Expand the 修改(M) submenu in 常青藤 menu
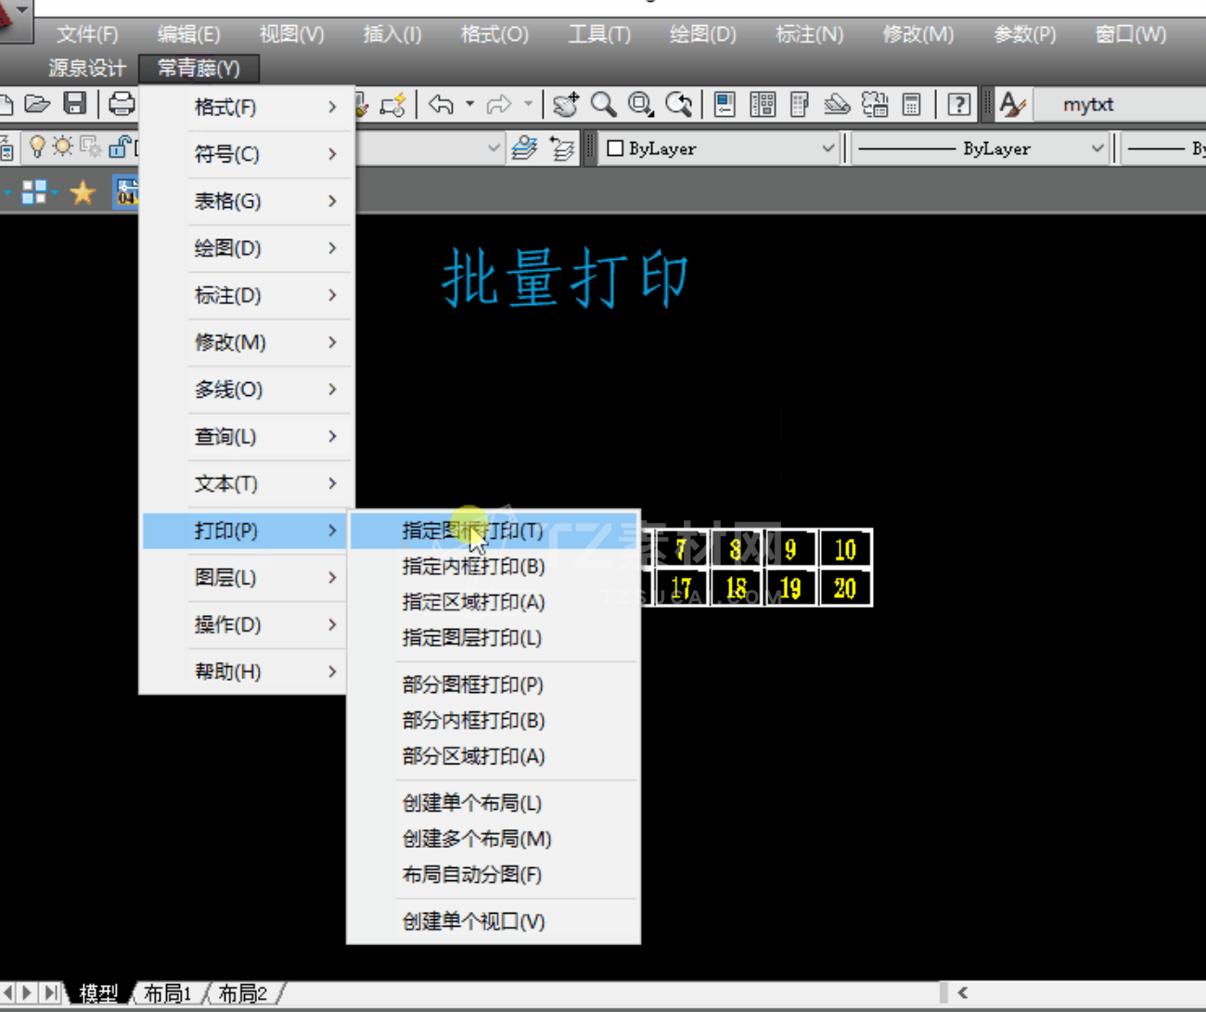The height and width of the screenshot is (1012, 1206). tap(248, 342)
